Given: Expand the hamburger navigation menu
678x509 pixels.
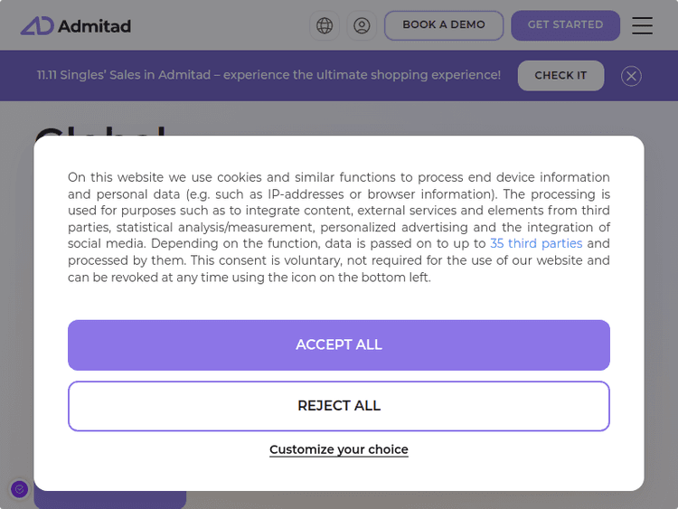Looking at the screenshot, I should [x=642, y=25].
